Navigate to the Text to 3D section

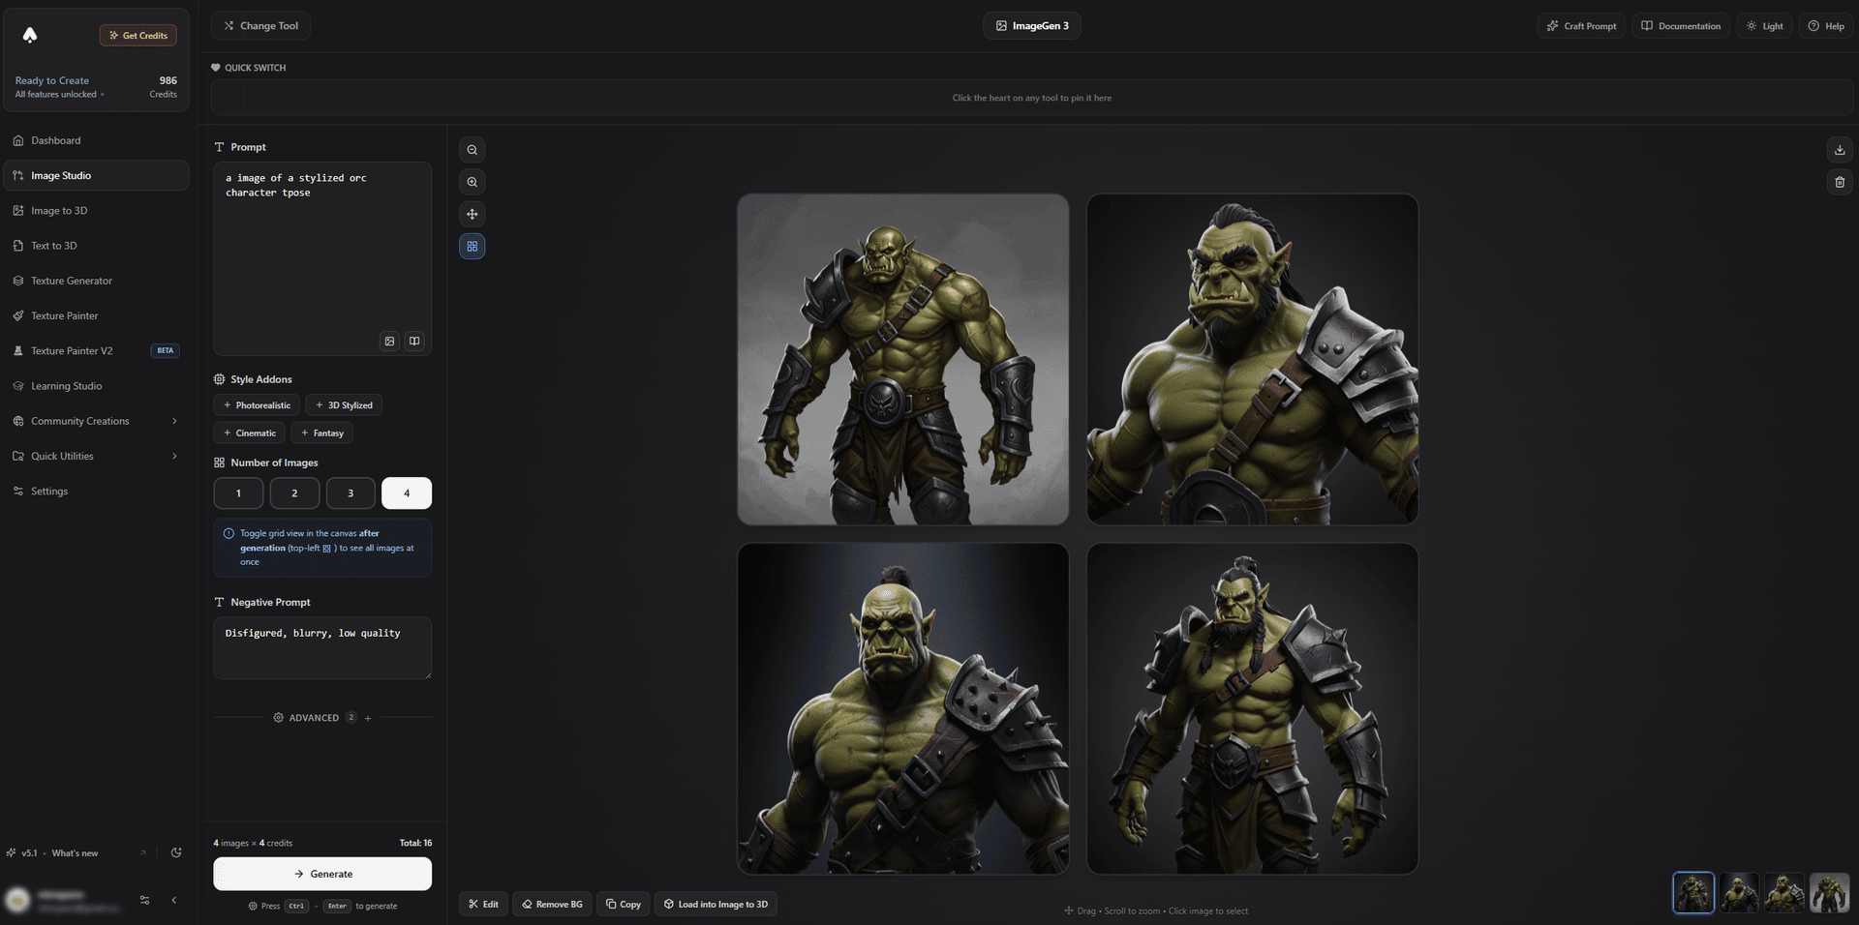click(53, 245)
